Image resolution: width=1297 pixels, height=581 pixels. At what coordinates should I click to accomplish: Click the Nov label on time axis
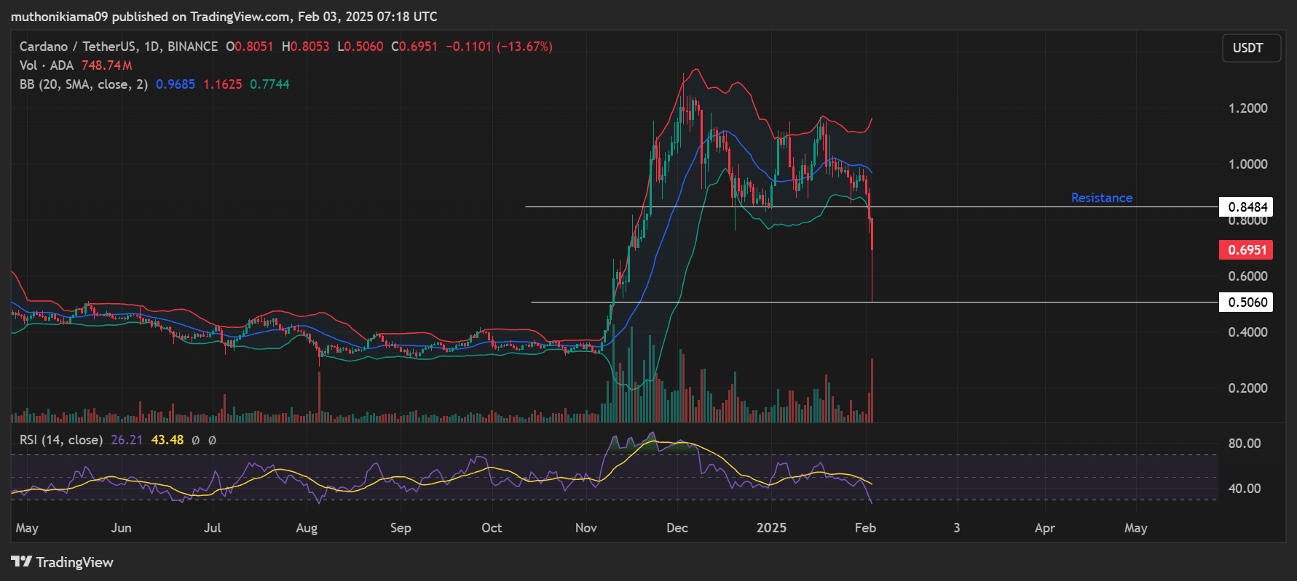coord(586,528)
